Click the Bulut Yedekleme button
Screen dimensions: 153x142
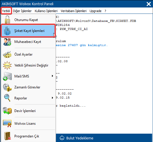tap(104, 138)
